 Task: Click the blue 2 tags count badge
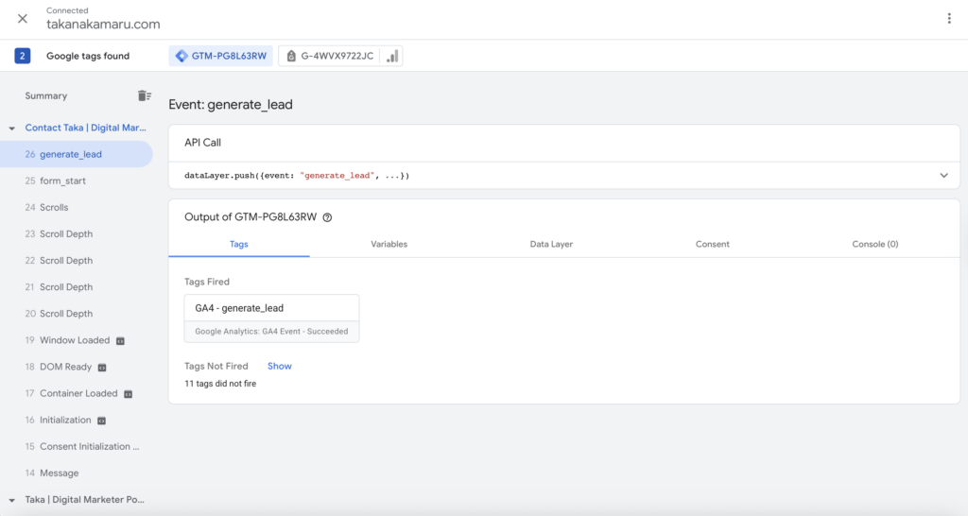23,56
